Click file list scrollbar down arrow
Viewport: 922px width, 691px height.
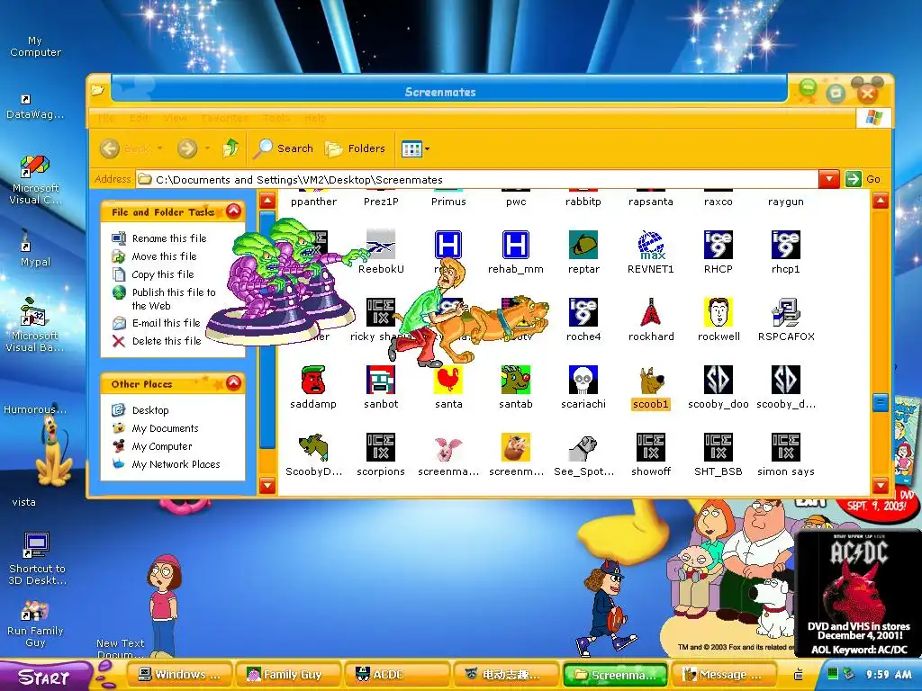pos(881,485)
